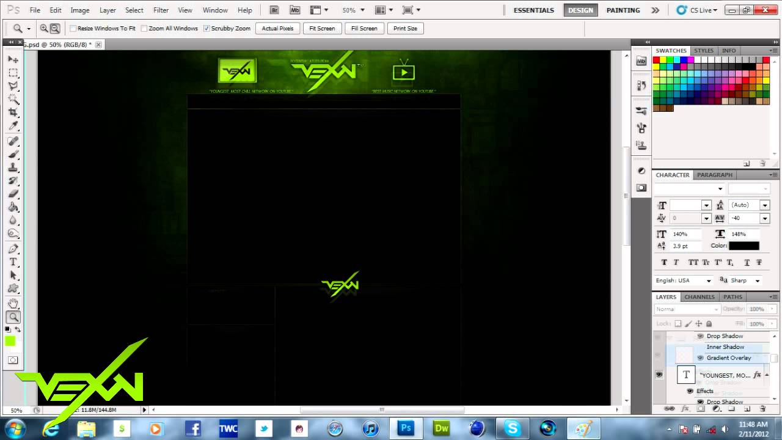
Task: Switch to Channels tab
Action: tap(699, 297)
